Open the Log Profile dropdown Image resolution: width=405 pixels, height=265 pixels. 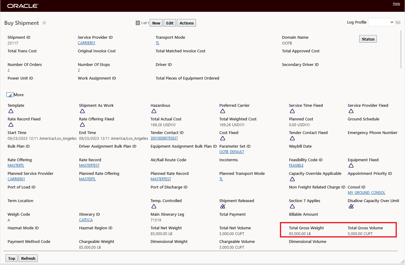click(x=381, y=22)
